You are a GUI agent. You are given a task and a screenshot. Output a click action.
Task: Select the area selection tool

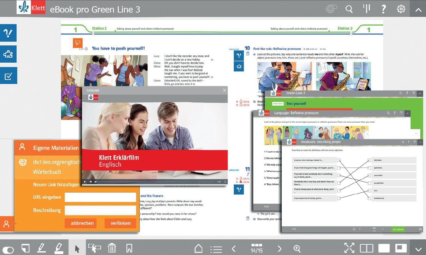[x=95, y=248]
